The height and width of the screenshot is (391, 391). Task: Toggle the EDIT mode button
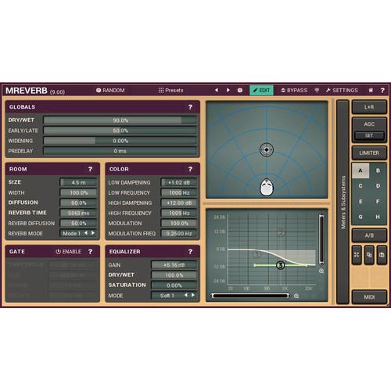[261, 90]
